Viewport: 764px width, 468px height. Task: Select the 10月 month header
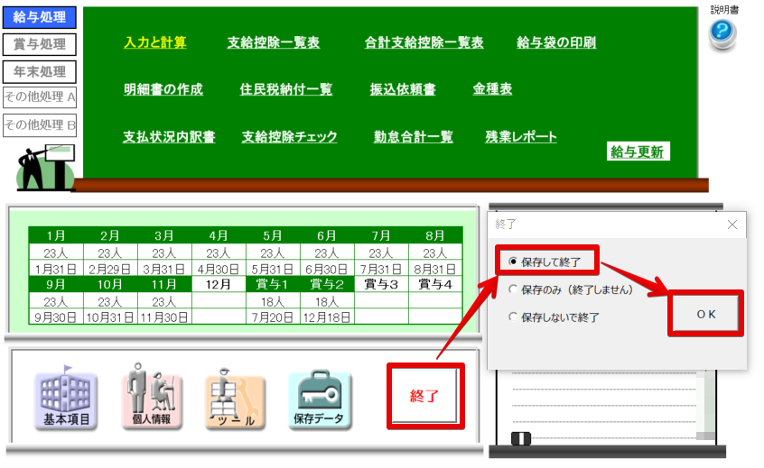(x=110, y=284)
